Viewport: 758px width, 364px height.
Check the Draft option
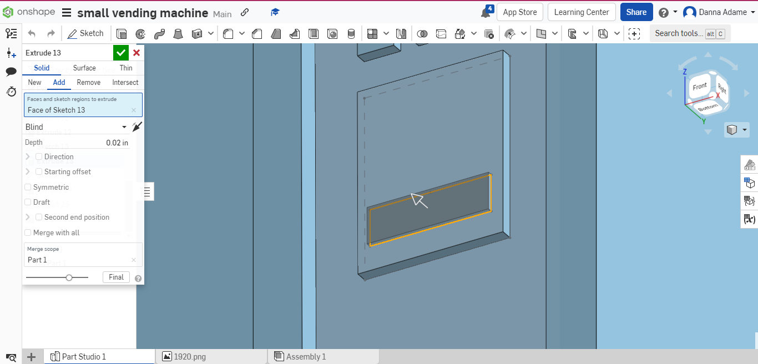pos(28,202)
